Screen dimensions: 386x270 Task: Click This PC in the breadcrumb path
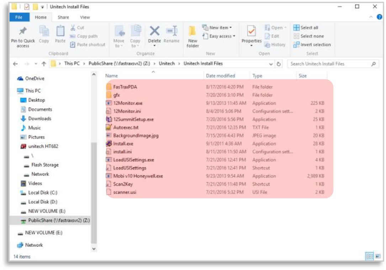click(x=72, y=64)
